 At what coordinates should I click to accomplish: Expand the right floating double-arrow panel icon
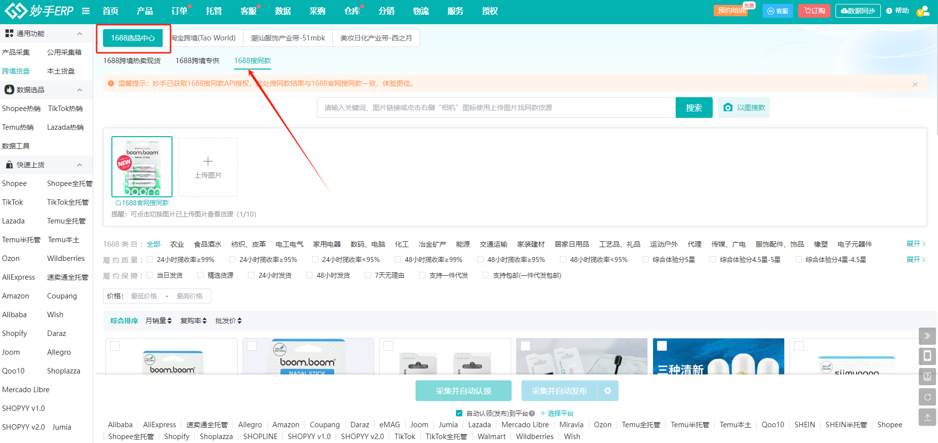[x=927, y=336]
